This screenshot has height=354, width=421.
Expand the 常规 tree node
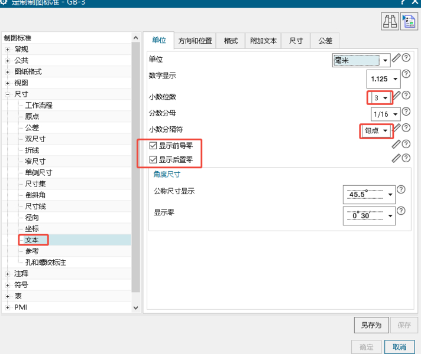click(x=8, y=50)
